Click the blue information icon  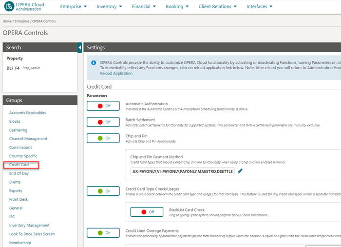tap(94, 63)
